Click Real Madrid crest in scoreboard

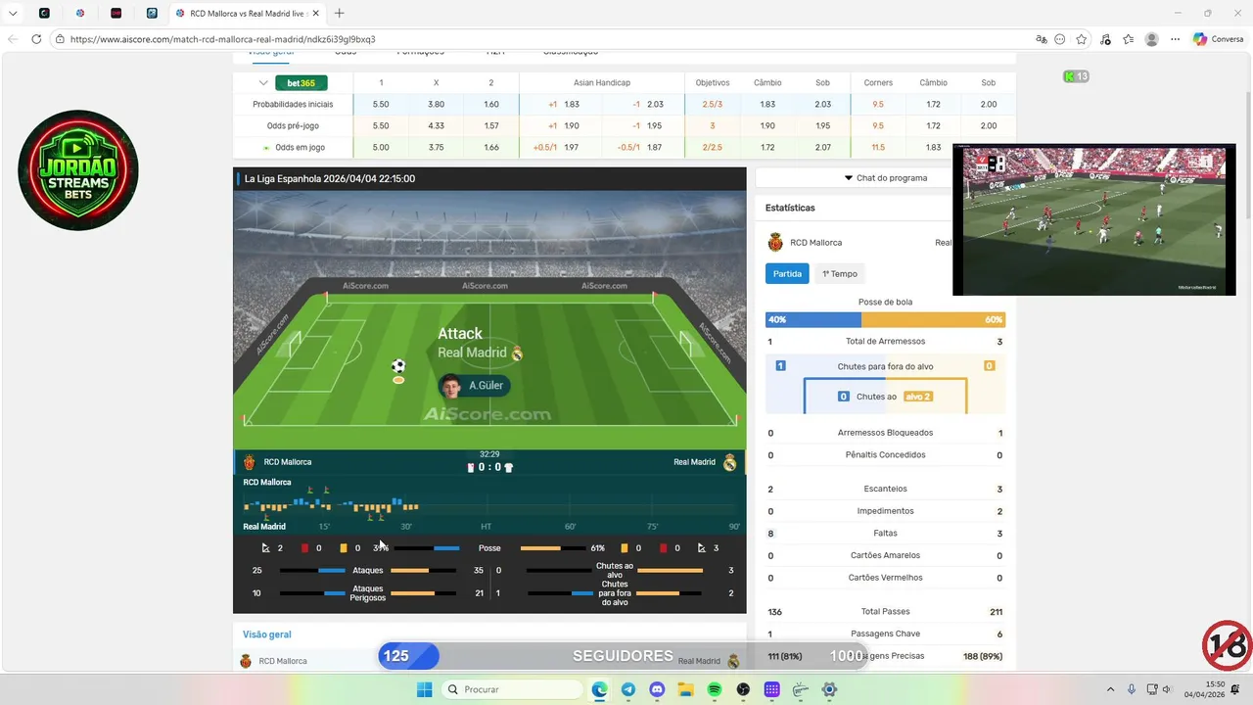click(730, 462)
